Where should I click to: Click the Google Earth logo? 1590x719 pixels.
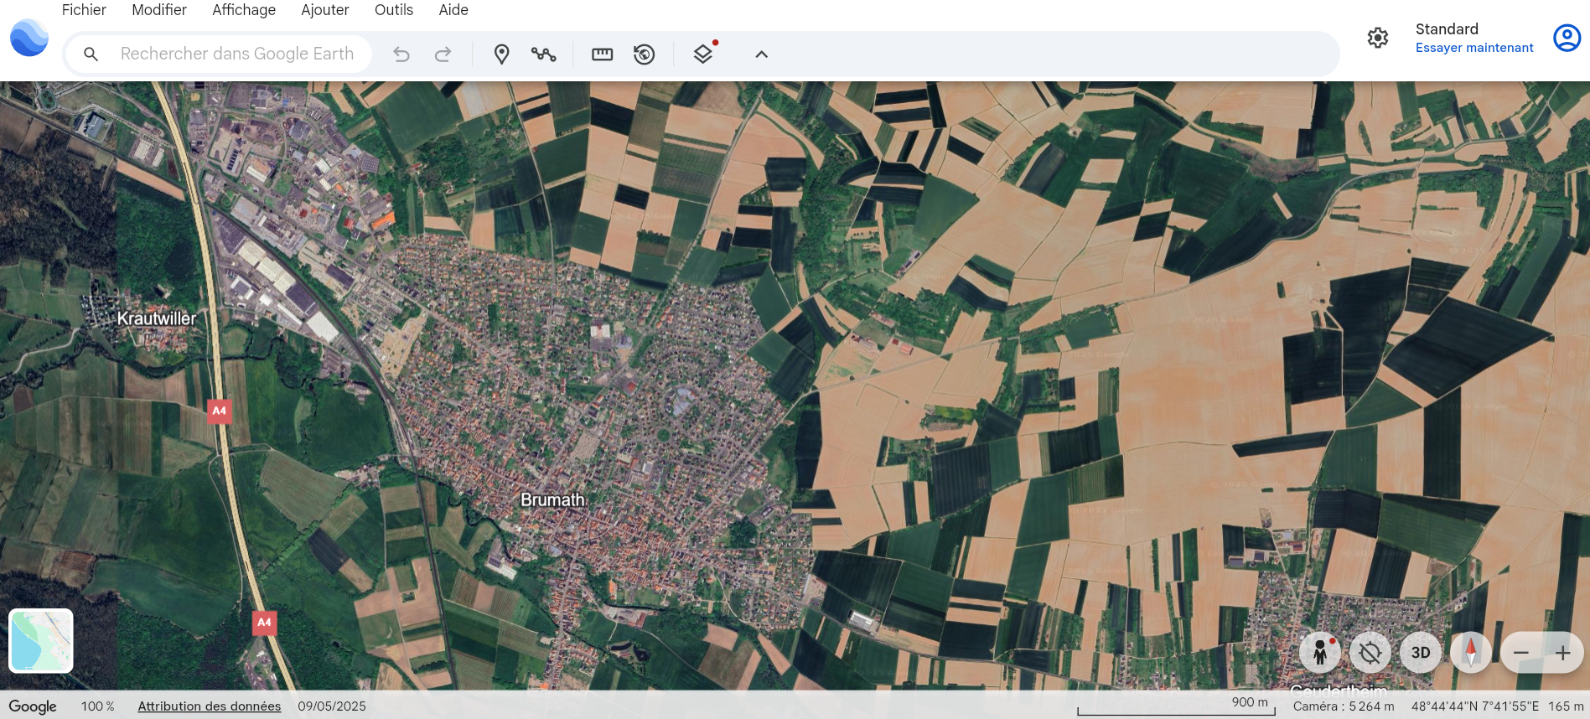coord(29,39)
